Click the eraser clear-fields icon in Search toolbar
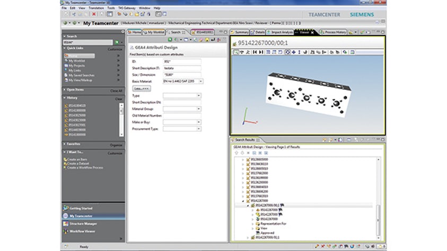This screenshot has height=251, width=447. (x=201, y=40)
